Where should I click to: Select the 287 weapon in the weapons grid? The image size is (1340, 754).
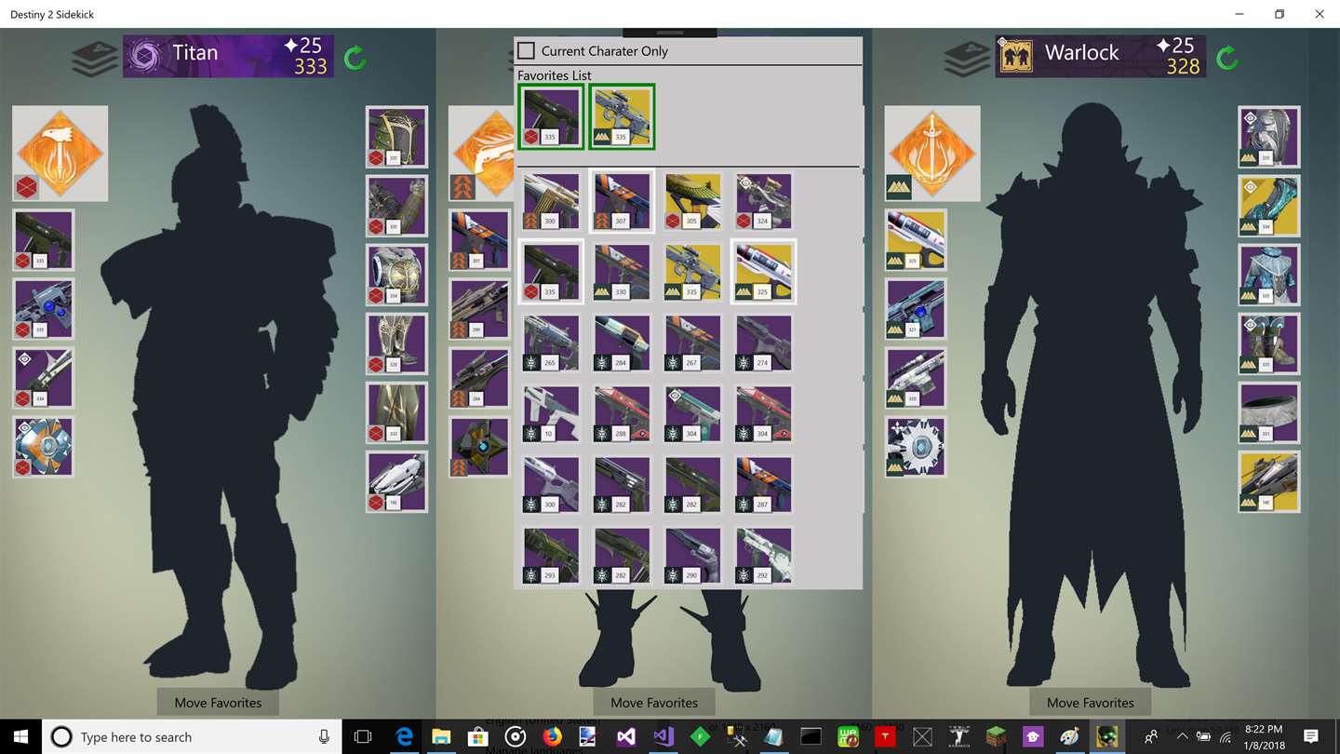click(x=763, y=483)
